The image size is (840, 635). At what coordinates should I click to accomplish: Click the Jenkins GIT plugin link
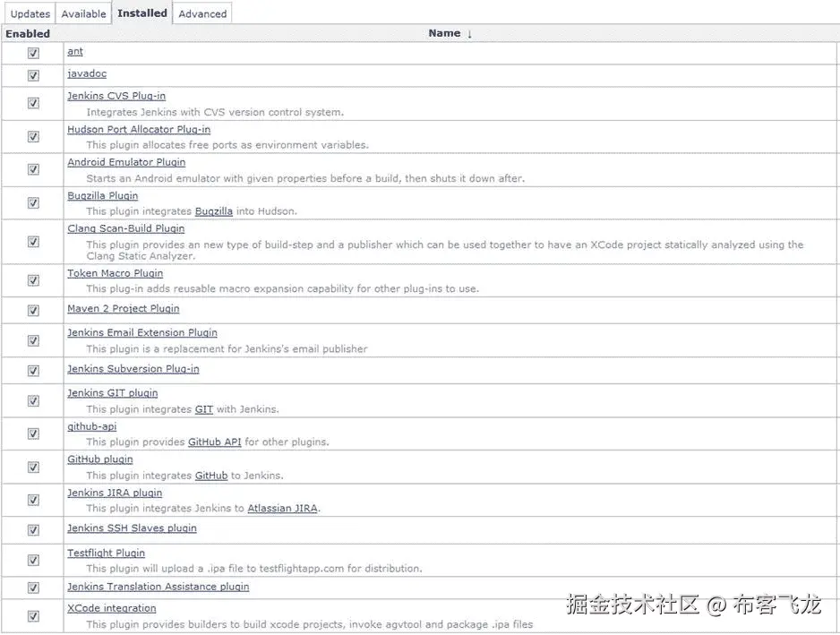click(x=113, y=393)
